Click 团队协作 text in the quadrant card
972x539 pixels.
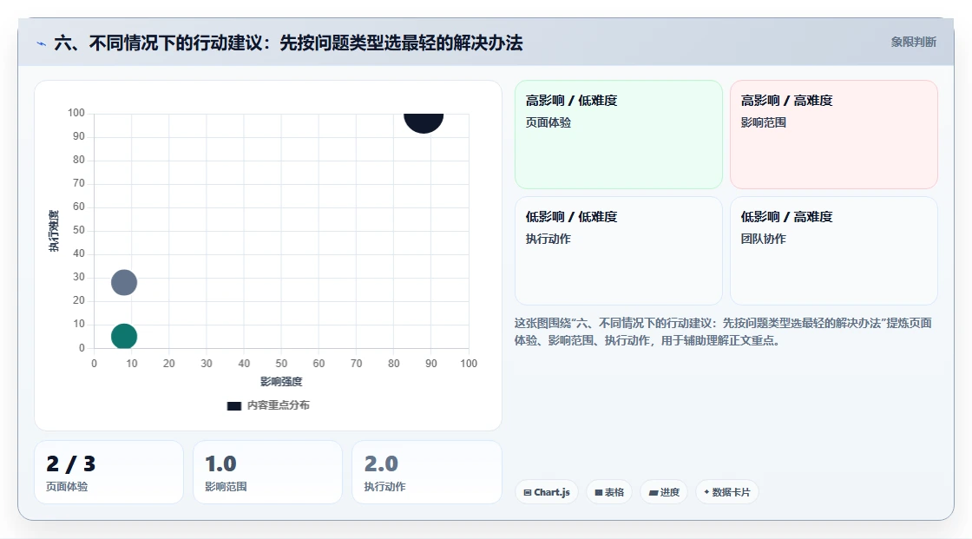[763, 239]
